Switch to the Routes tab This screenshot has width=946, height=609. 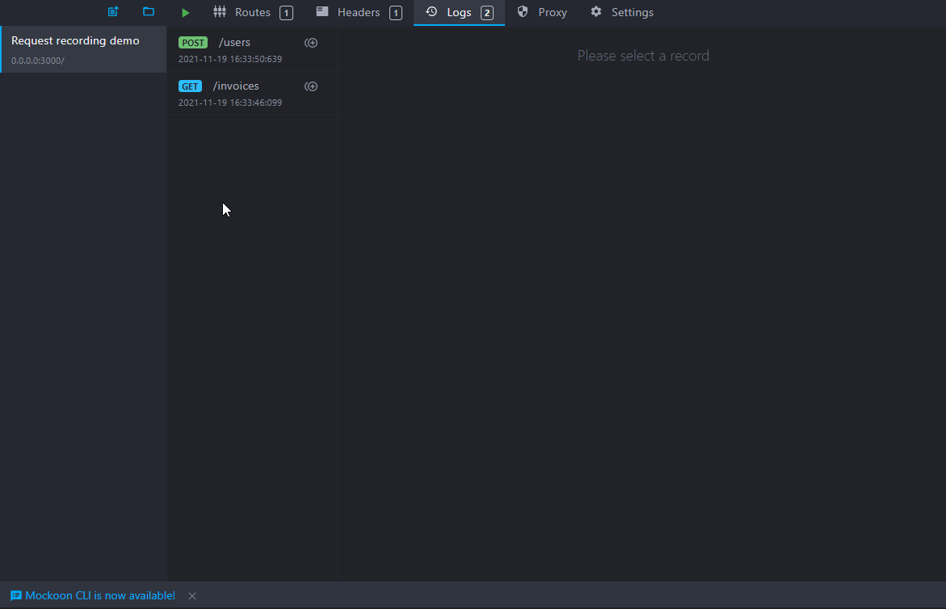tap(252, 13)
